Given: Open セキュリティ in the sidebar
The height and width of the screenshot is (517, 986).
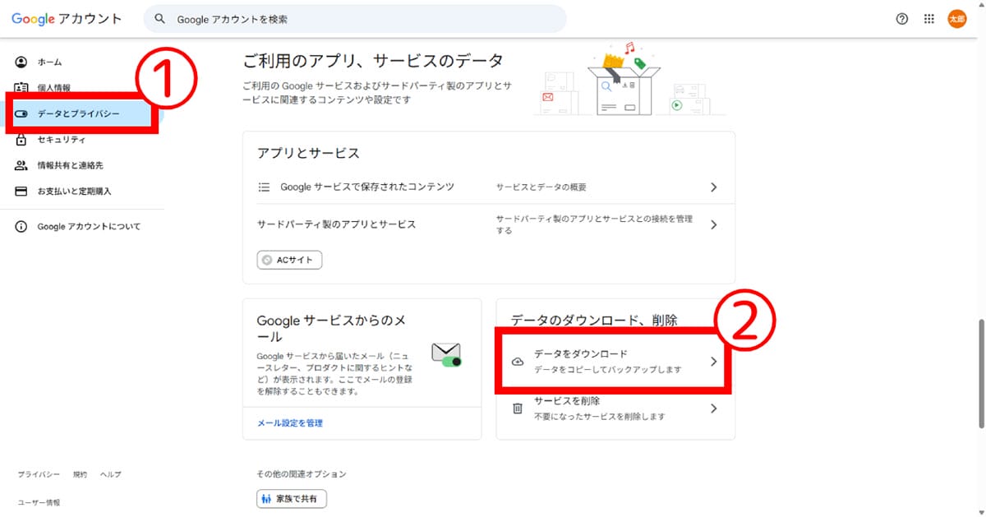Looking at the screenshot, I should (61, 140).
